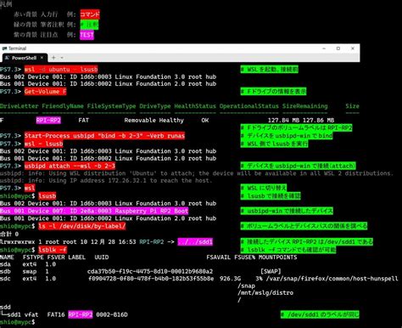402x328 pixels.
Task: Click the 'FriendlyName' column header
Action: click(x=63, y=106)
